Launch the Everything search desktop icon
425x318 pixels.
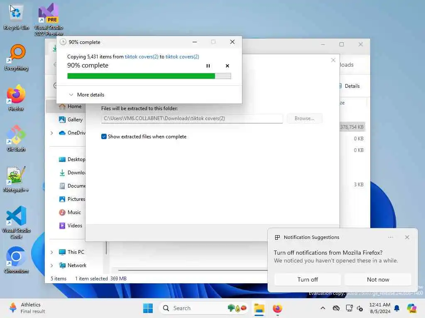16,57
